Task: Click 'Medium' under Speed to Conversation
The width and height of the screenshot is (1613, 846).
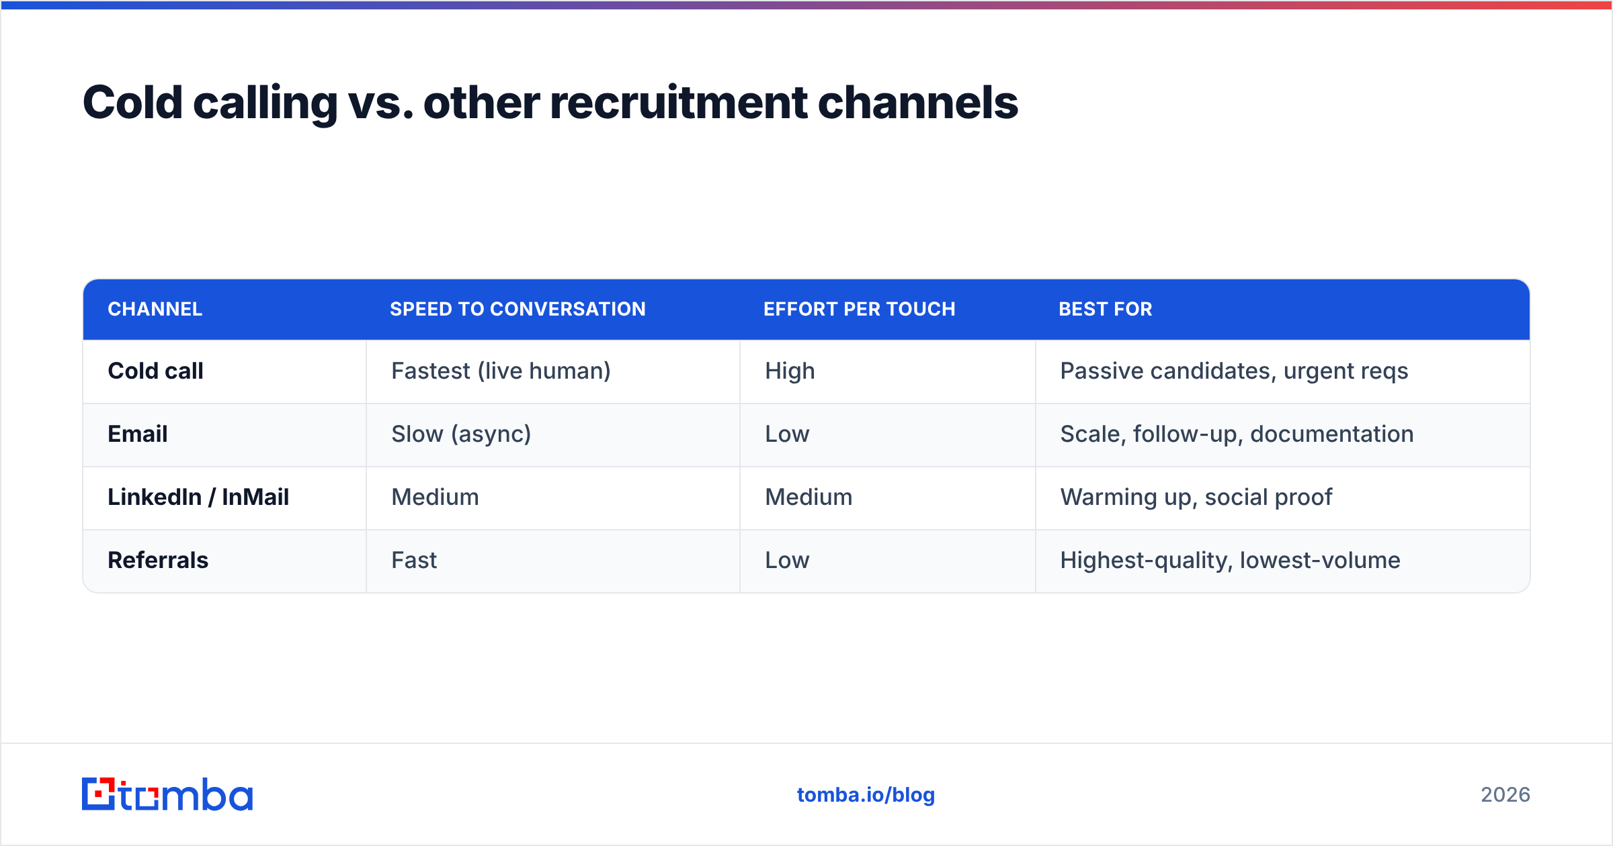Action: tap(435, 497)
